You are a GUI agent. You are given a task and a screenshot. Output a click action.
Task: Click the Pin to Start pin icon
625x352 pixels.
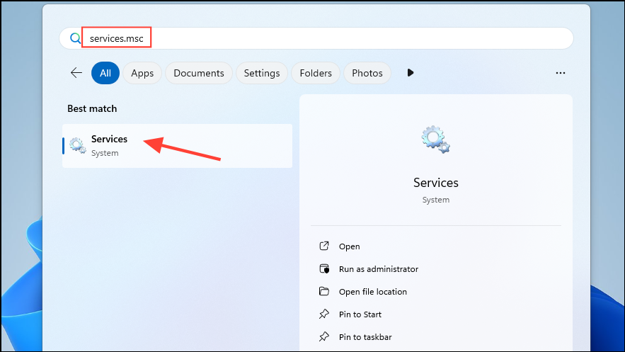point(324,314)
